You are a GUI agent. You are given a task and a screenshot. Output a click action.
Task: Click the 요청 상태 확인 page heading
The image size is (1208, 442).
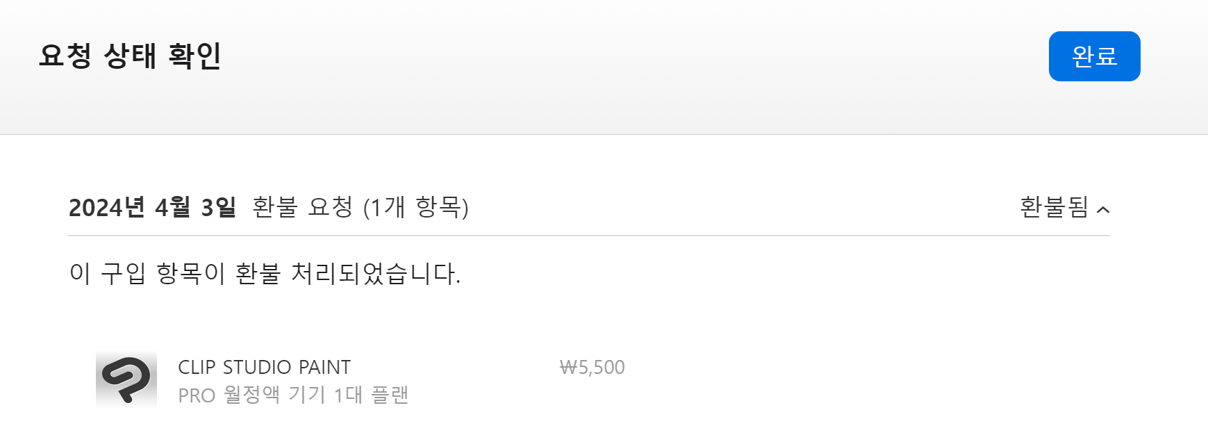130,56
